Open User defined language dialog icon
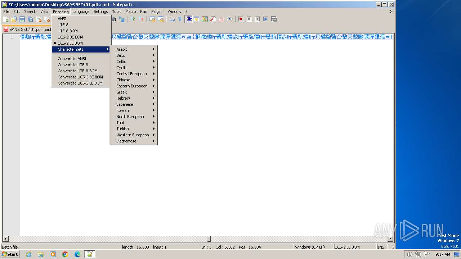This screenshot has width=461, height=259. click(x=197, y=19)
